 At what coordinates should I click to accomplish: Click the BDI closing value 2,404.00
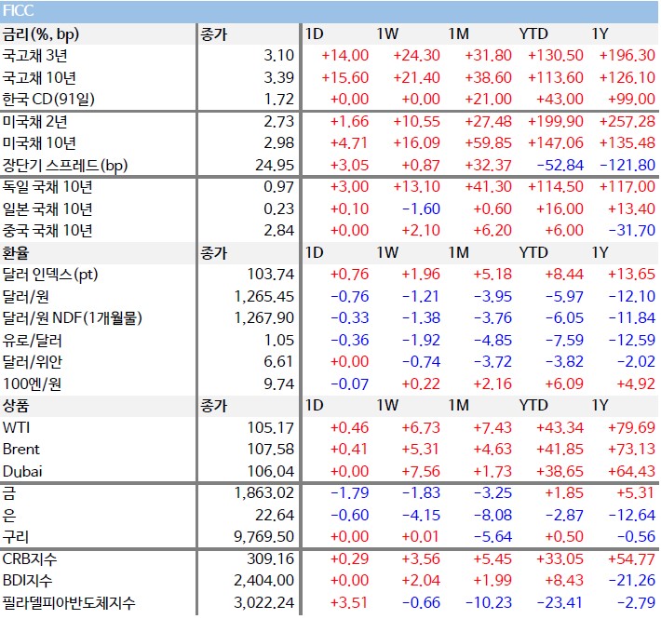click(263, 581)
